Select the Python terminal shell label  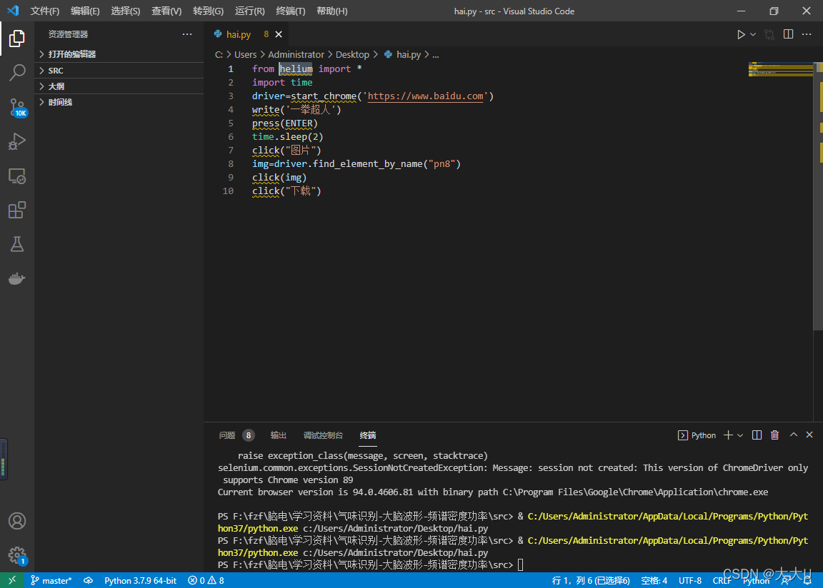(x=697, y=435)
